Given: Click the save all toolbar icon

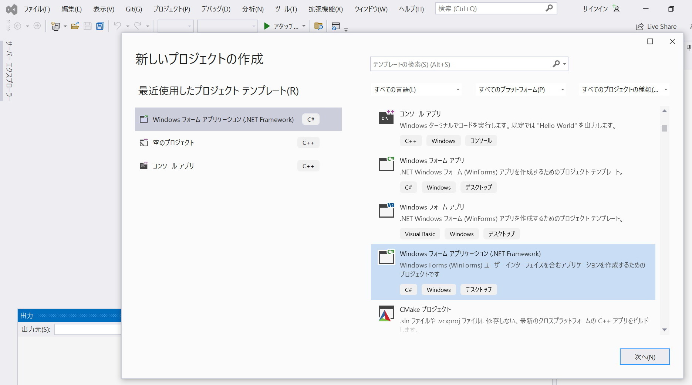Looking at the screenshot, I should coord(100,26).
